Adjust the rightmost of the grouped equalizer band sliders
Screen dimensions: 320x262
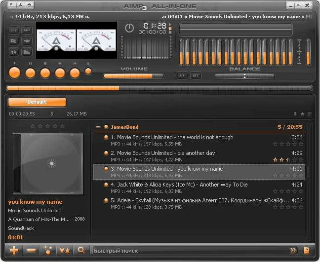tap(290, 53)
